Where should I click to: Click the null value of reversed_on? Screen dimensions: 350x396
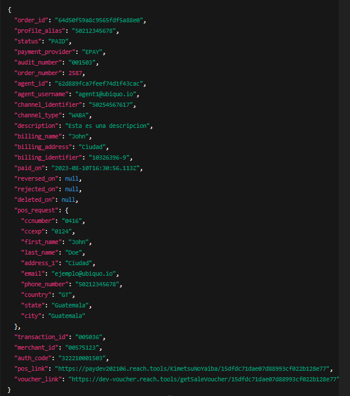[x=72, y=179]
